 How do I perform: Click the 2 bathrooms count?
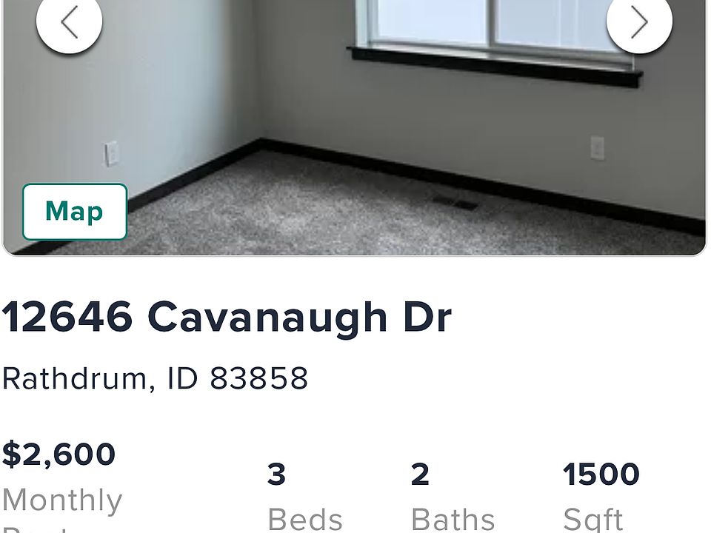420,475
